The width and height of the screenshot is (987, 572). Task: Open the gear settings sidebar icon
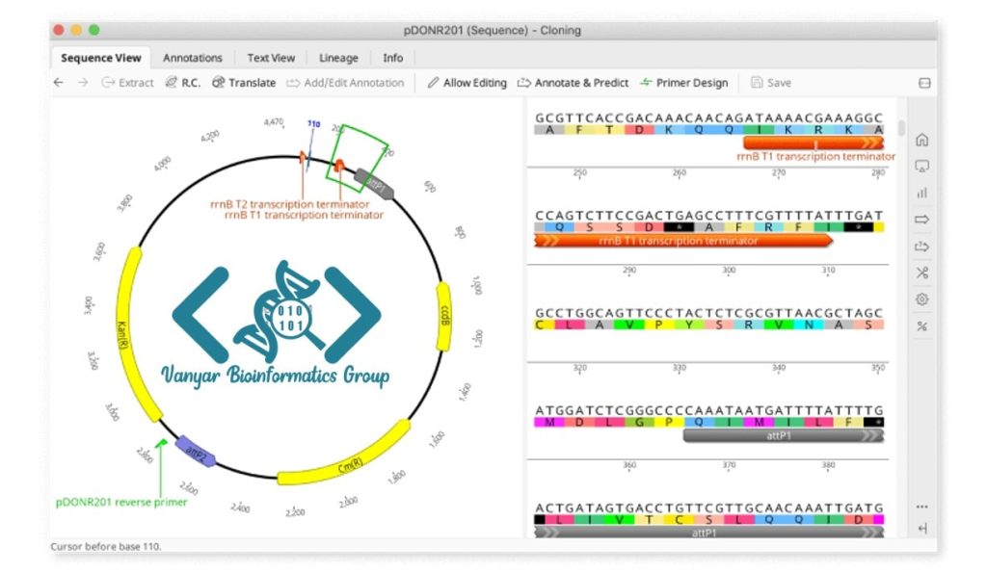point(922,299)
